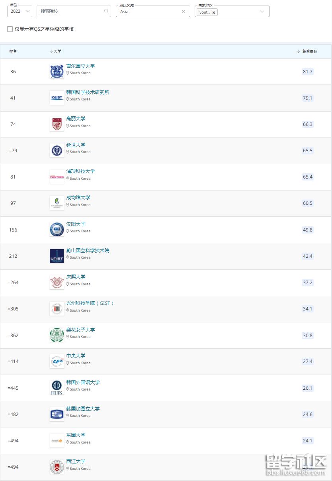Click the 搜索院校 search field
This screenshot has width=332, height=481.
71,11
